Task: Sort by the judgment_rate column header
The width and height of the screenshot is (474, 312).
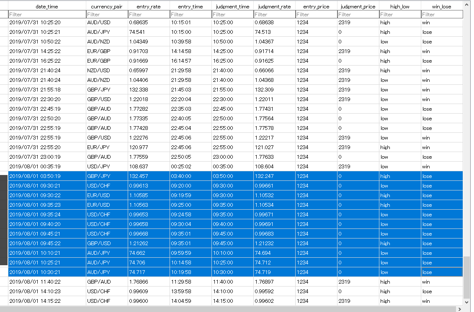Action: [x=275, y=6]
